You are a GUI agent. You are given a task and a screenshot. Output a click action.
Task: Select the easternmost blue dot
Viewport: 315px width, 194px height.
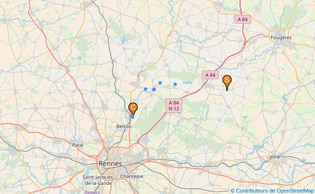[175, 84]
